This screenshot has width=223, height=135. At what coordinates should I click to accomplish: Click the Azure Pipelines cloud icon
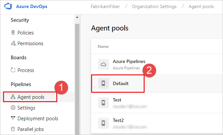pyautogui.click(x=103, y=64)
